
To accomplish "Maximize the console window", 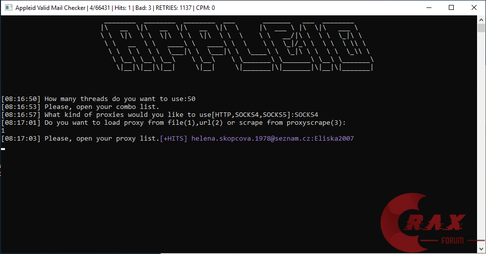I will coord(451,8).
